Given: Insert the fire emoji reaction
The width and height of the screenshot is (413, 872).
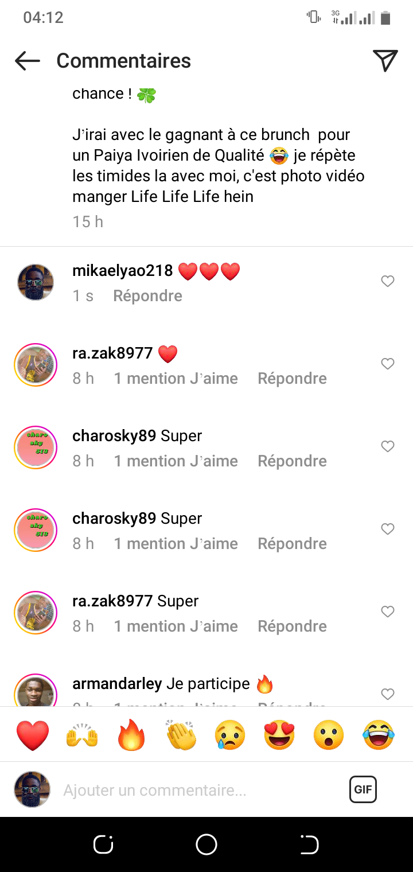Looking at the screenshot, I should (132, 735).
